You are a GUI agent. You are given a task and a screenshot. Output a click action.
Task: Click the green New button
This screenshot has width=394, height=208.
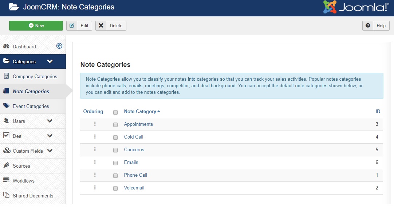pos(36,25)
